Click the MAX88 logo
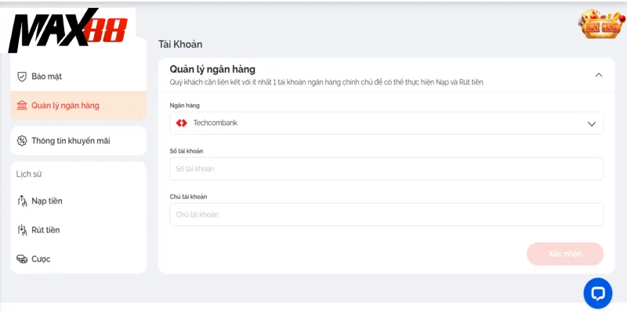627x313 pixels. pos(68,31)
